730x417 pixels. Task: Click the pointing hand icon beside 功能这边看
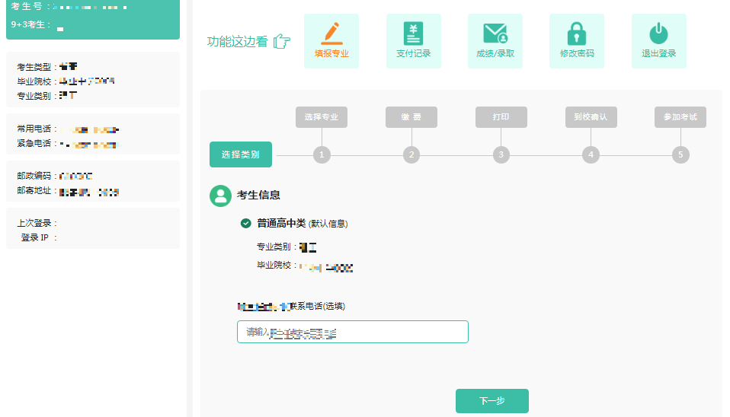tap(281, 41)
